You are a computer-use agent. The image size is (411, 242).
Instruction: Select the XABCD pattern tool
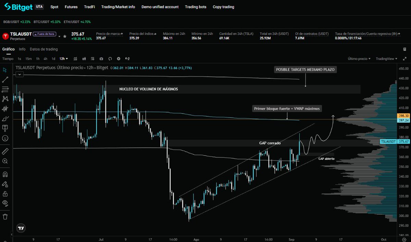5,99
